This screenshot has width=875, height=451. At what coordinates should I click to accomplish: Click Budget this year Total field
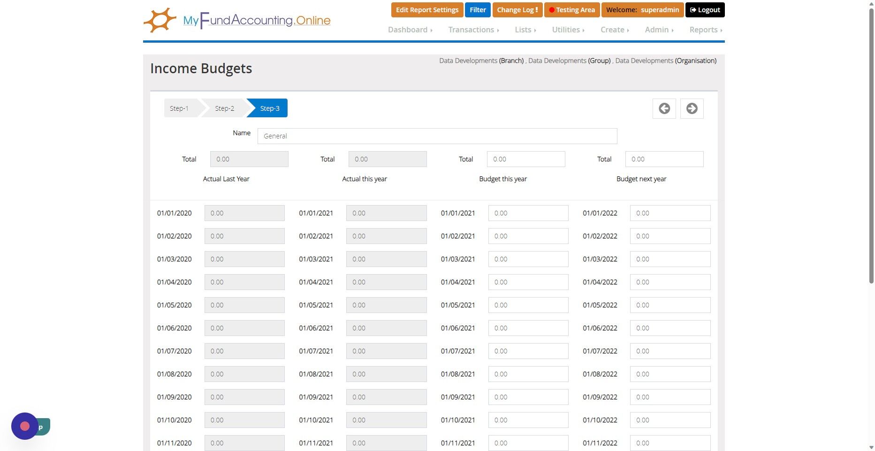coord(526,159)
